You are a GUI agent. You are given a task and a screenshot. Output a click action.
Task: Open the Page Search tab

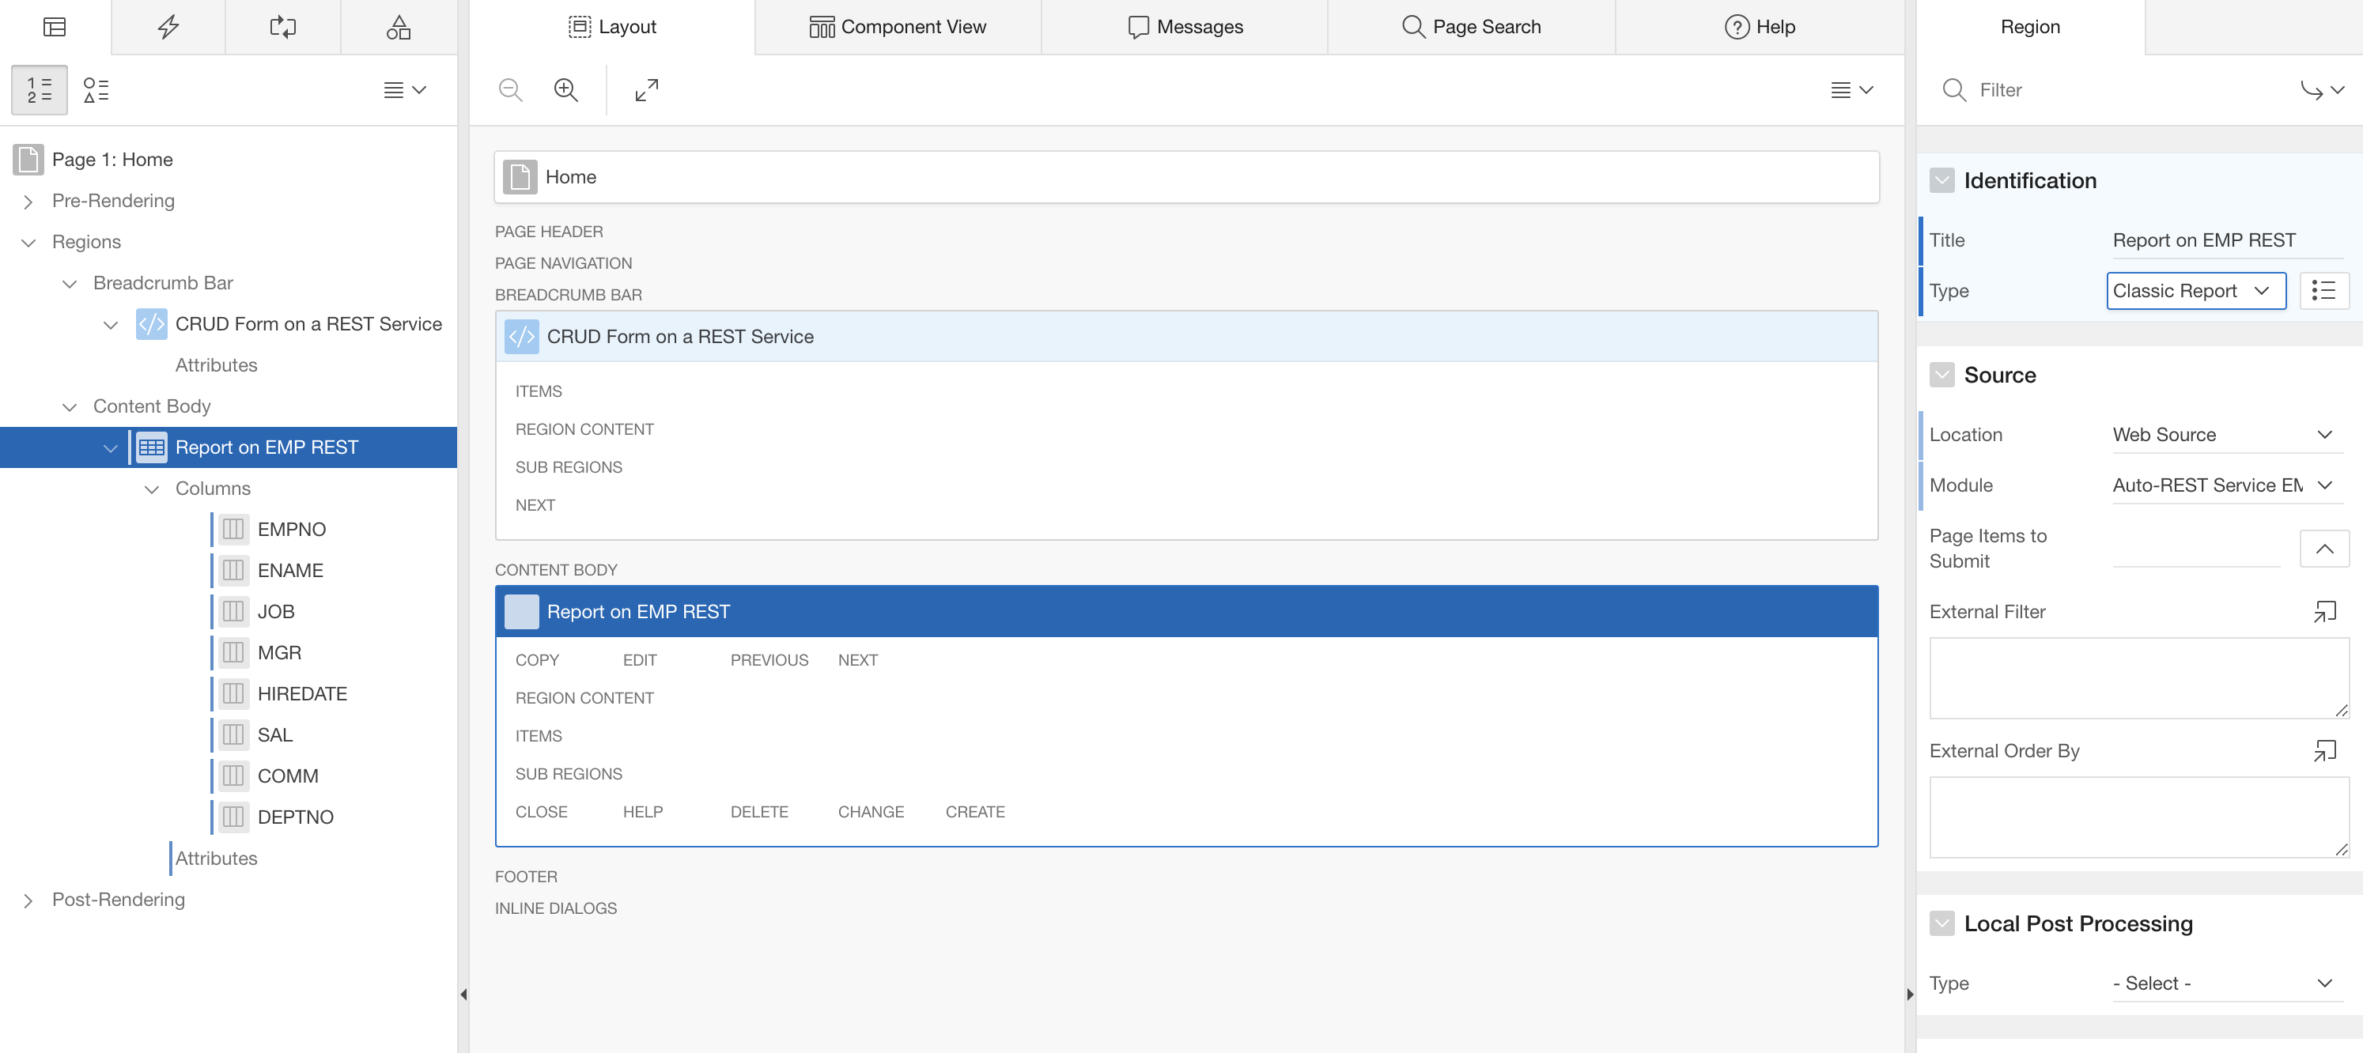coord(1470,27)
